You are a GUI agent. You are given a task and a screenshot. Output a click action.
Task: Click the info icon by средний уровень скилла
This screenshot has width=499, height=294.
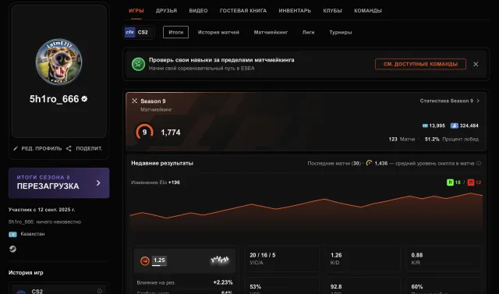[479, 163]
